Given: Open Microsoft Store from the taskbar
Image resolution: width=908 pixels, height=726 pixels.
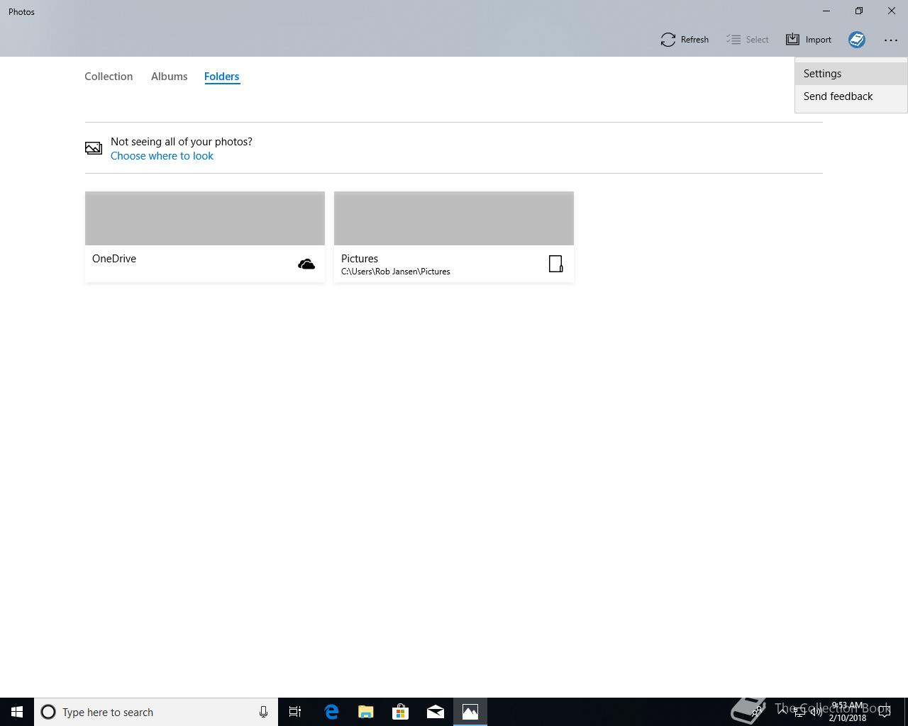Looking at the screenshot, I should 400,712.
